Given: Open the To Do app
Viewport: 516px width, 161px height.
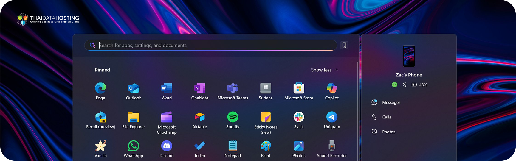Looking at the screenshot, I should (x=200, y=149).
